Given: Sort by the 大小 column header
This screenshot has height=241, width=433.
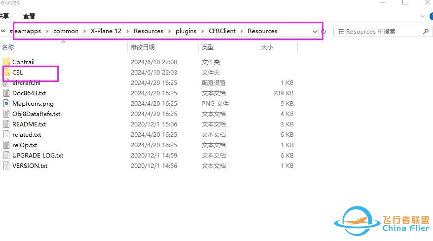Looking at the screenshot, I should click(x=267, y=47).
